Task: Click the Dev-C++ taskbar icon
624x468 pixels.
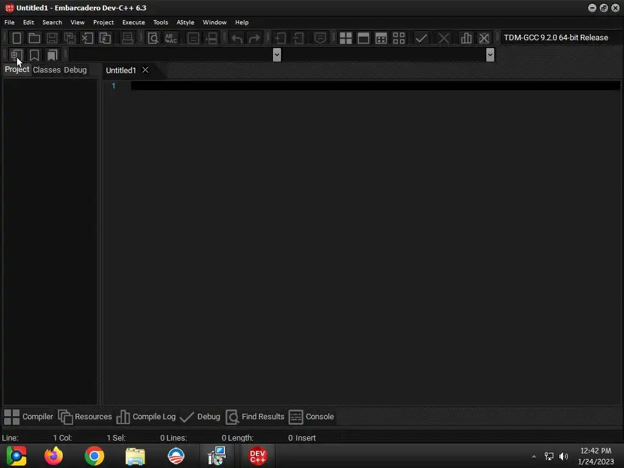Action: pos(258,456)
